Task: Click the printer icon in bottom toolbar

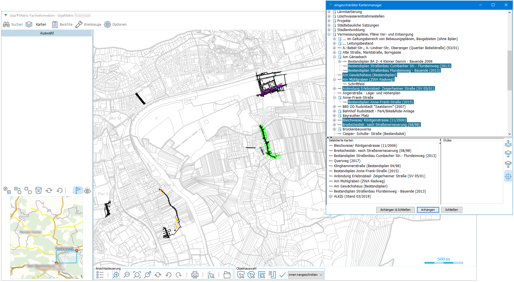Action: 195,275
